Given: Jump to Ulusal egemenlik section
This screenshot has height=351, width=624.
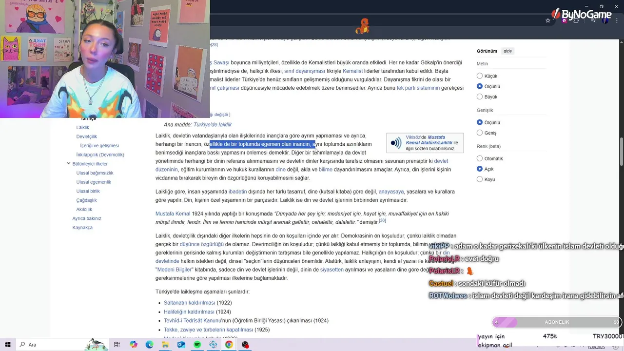Looking at the screenshot, I should coord(94,182).
